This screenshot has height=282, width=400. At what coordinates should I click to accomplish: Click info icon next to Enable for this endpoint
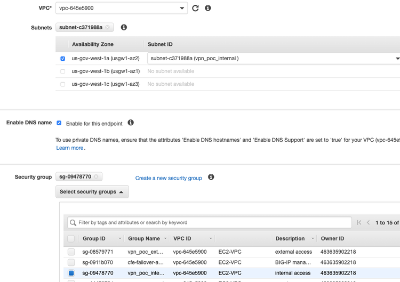coord(131,123)
